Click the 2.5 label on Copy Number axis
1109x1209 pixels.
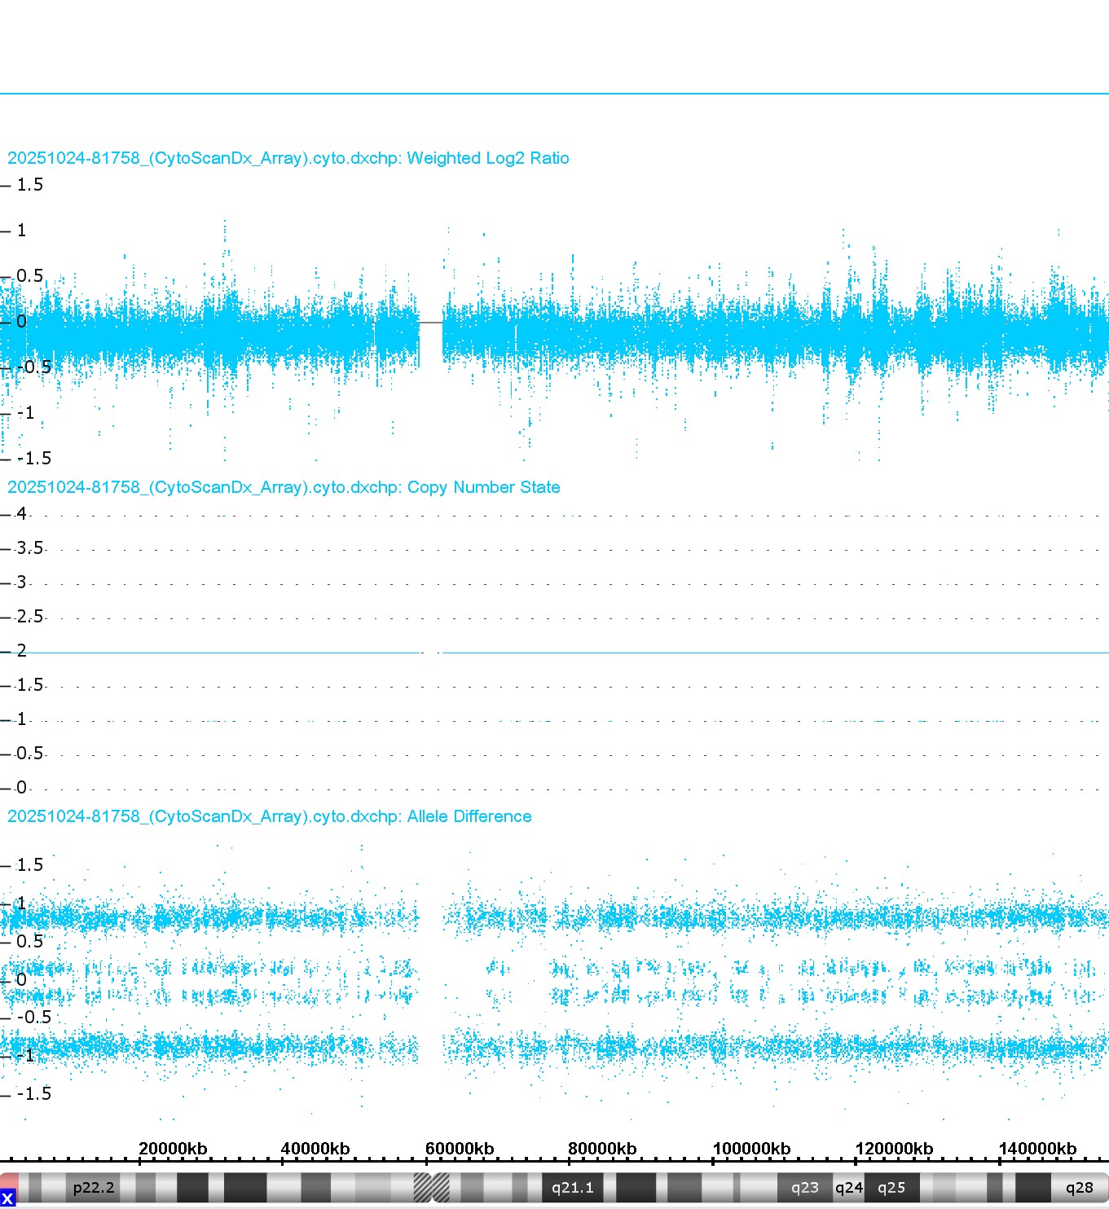(30, 617)
